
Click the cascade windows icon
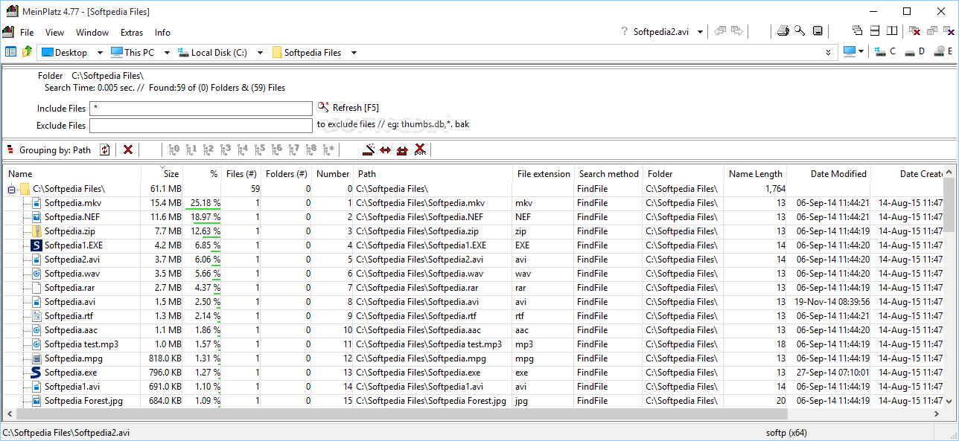click(x=857, y=31)
